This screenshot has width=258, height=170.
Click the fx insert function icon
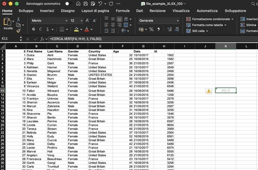(x=42, y=39)
